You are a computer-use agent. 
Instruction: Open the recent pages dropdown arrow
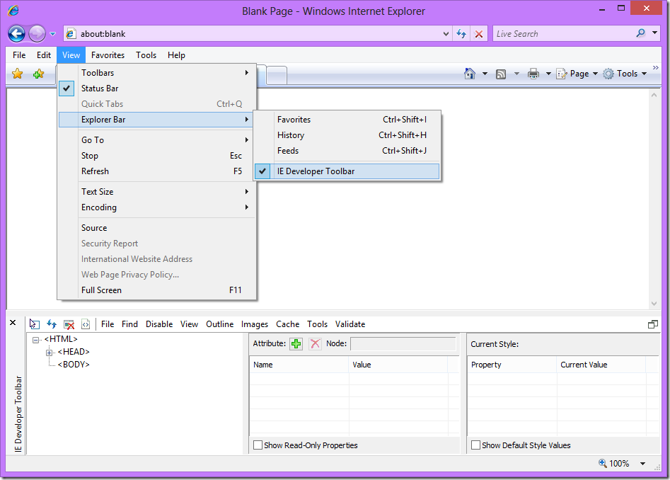52,34
